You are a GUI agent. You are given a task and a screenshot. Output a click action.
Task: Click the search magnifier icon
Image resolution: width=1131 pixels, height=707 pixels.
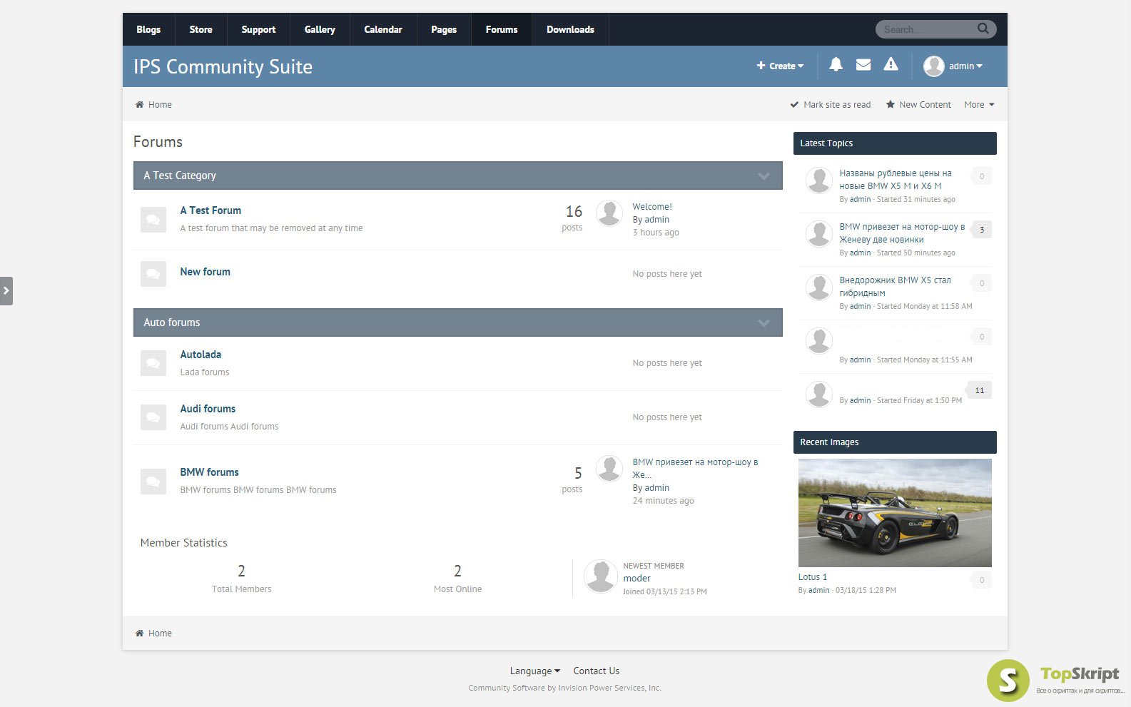click(x=983, y=29)
